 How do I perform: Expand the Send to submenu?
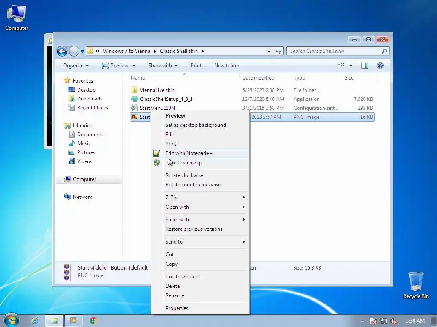pos(205,242)
